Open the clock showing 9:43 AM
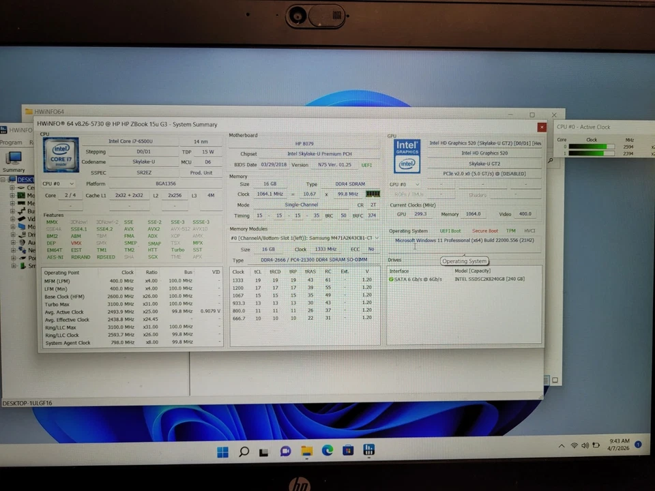The width and height of the screenshot is (655, 491). pyautogui.click(x=619, y=444)
